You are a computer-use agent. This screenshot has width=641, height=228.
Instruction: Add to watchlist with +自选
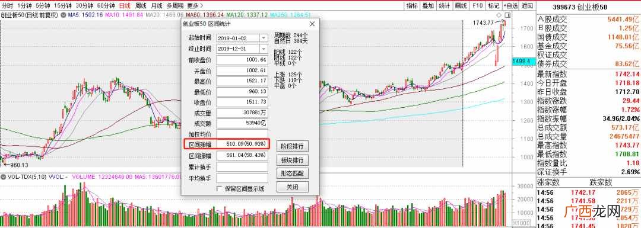click(510, 6)
